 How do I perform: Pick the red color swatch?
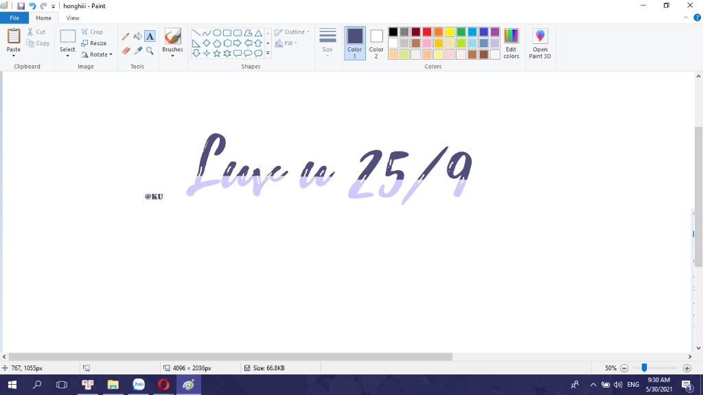pos(427,32)
